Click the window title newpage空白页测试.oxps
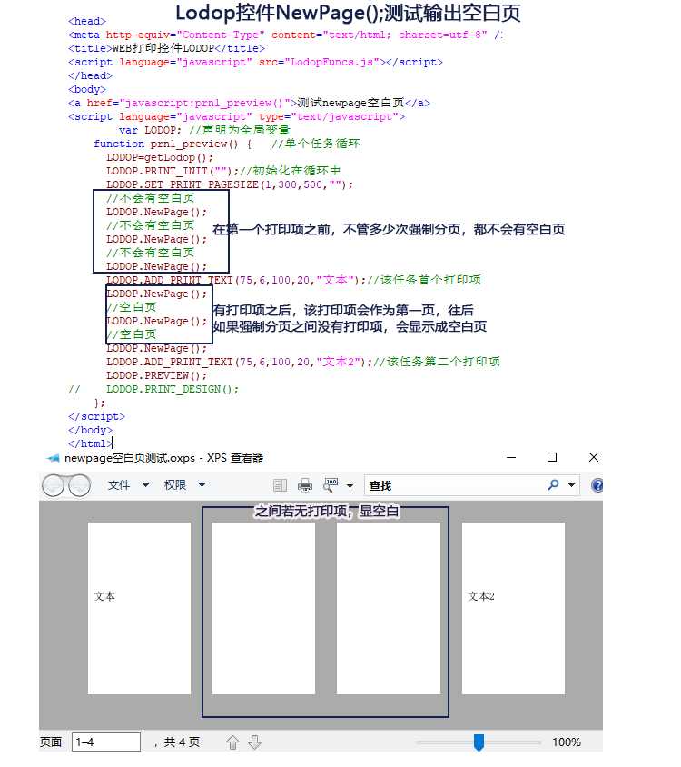The height and width of the screenshot is (767, 681). click(130, 458)
